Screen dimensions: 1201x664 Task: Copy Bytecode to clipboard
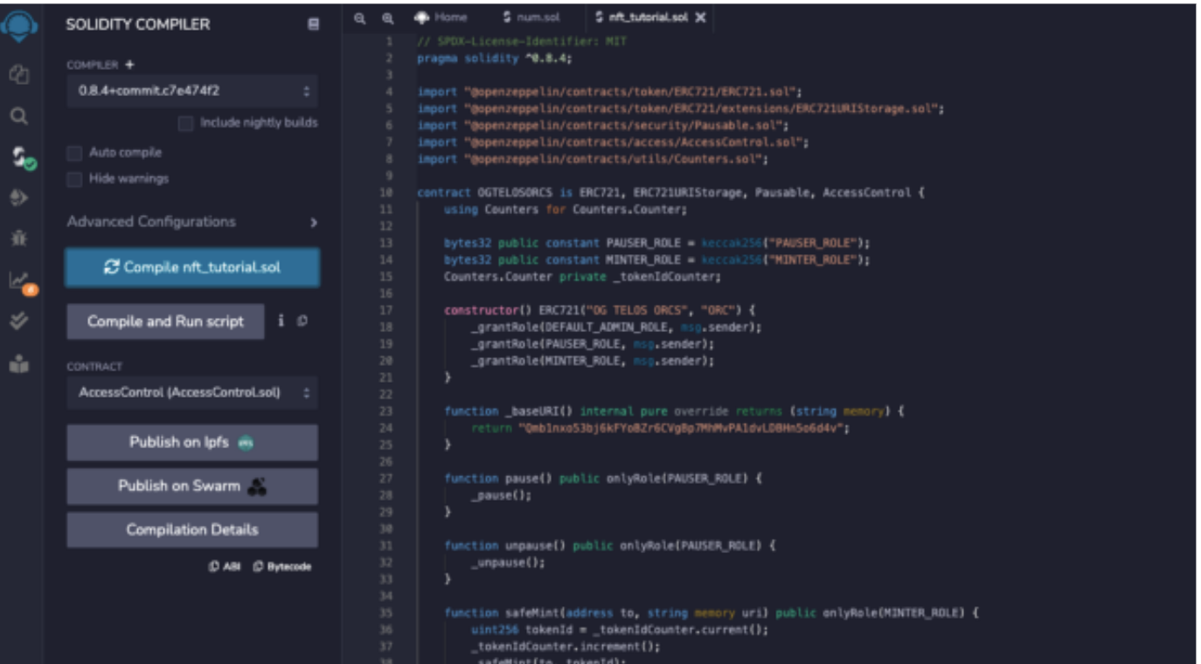(x=281, y=566)
